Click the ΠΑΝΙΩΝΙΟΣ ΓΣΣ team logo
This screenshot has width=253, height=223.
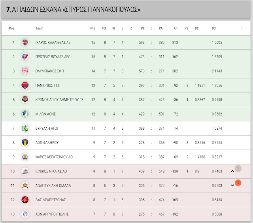point(25,85)
